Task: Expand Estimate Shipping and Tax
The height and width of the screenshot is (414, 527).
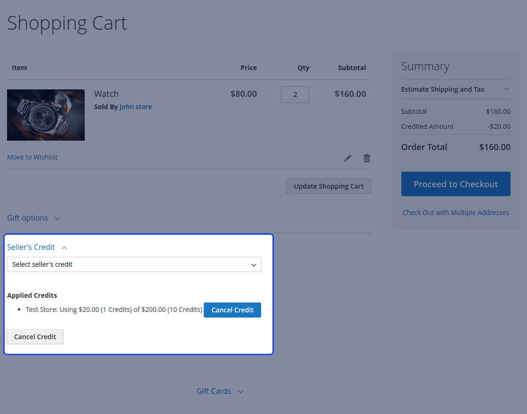Action: (455, 89)
